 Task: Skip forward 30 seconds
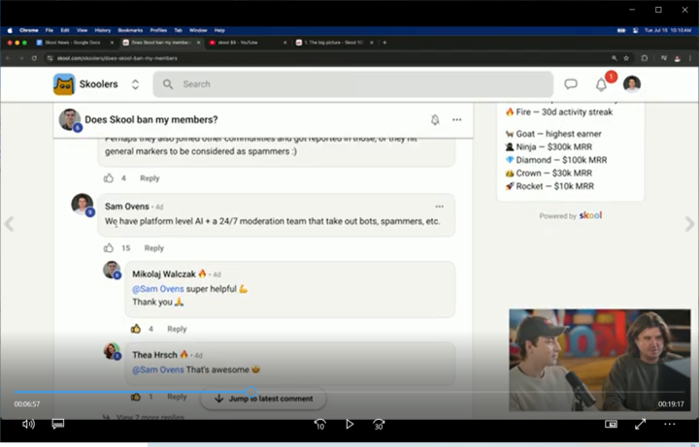coord(379,425)
